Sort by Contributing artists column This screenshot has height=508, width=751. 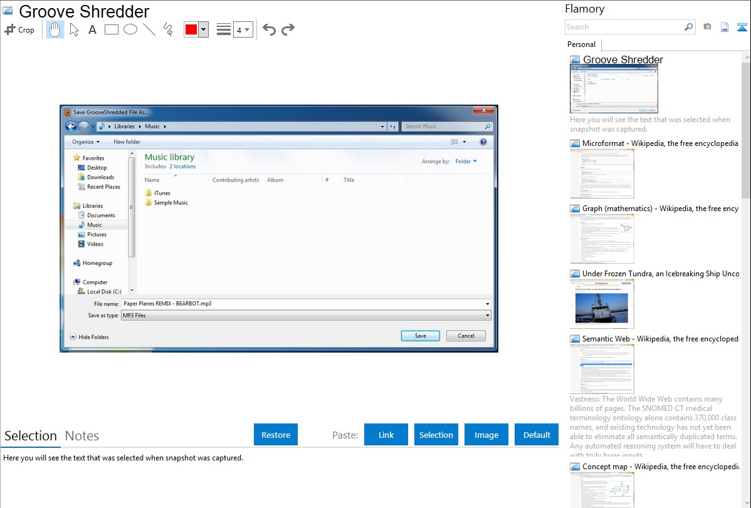[x=236, y=180]
